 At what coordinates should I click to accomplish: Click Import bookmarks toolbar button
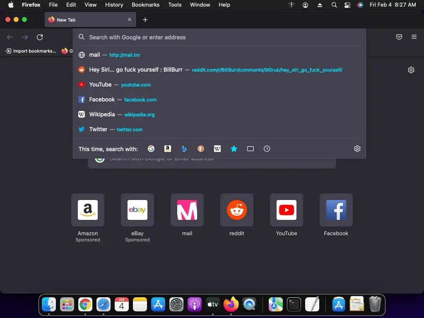pyautogui.click(x=31, y=51)
